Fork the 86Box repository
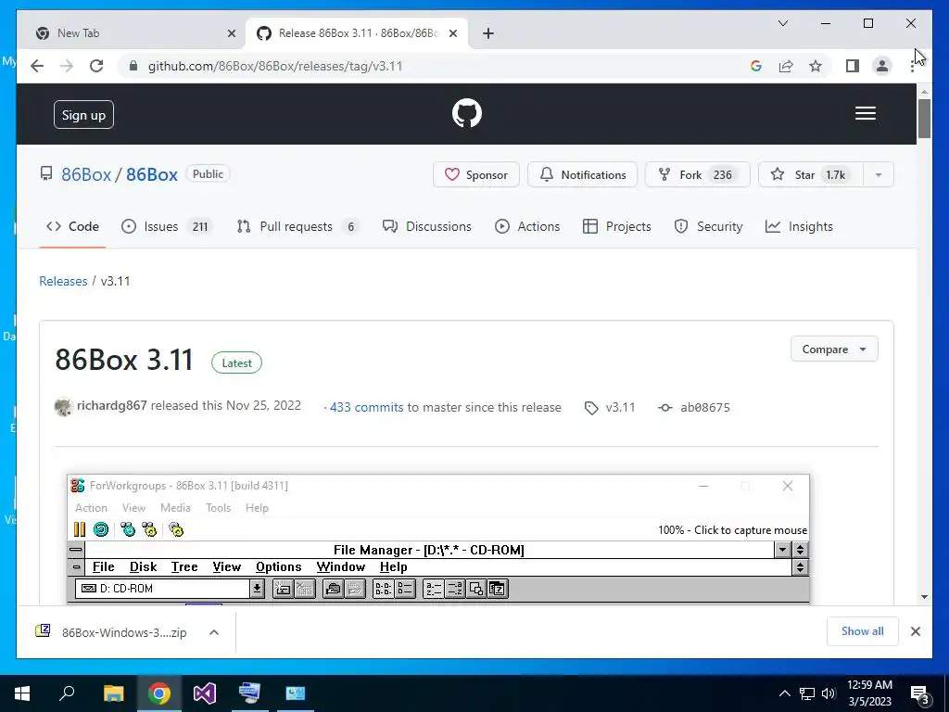949x712 pixels. (697, 175)
